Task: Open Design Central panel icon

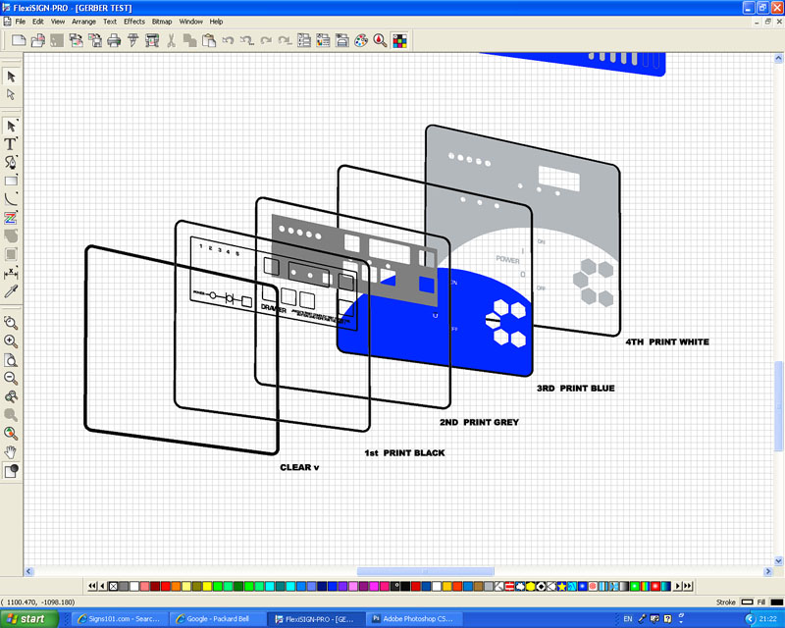Action: pos(304,40)
